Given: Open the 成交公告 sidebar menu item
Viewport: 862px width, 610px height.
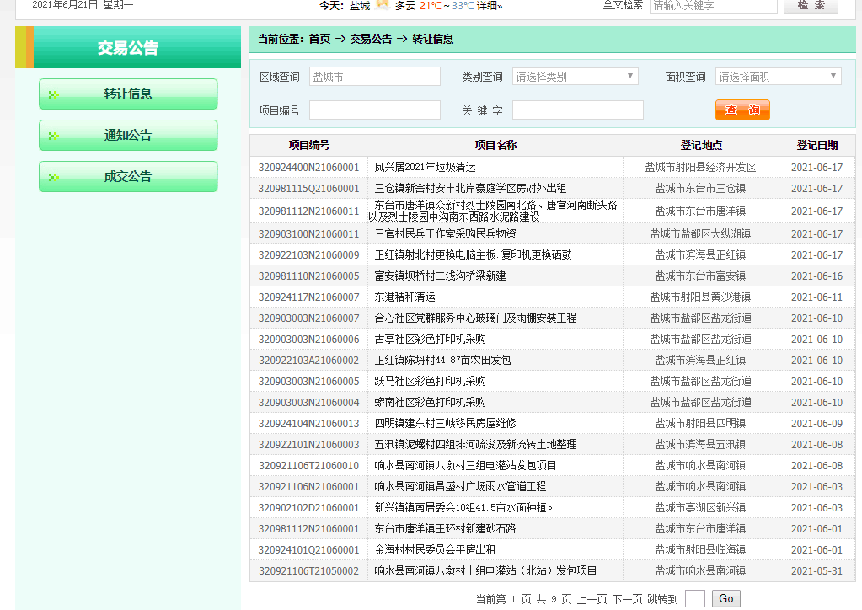Looking at the screenshot, I should coord(128,177).
